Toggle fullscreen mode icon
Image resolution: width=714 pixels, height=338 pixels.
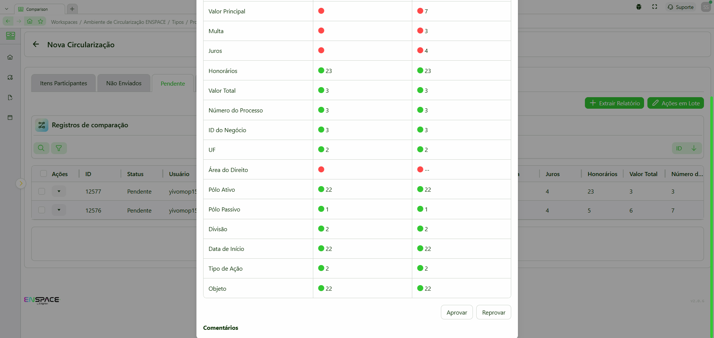(x=655, y=7)
